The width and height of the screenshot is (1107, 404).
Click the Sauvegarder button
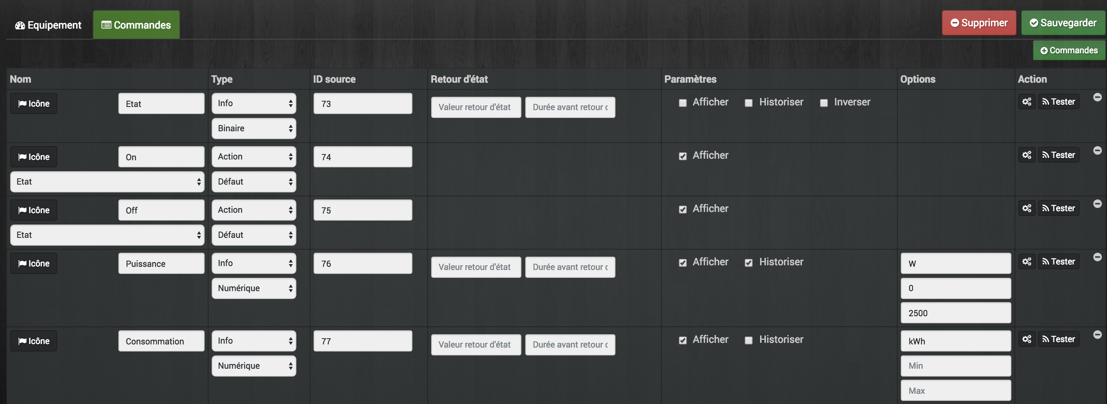(1063, 23)
